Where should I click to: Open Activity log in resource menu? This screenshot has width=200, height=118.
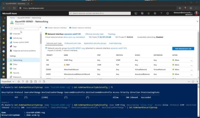[17, 38]
